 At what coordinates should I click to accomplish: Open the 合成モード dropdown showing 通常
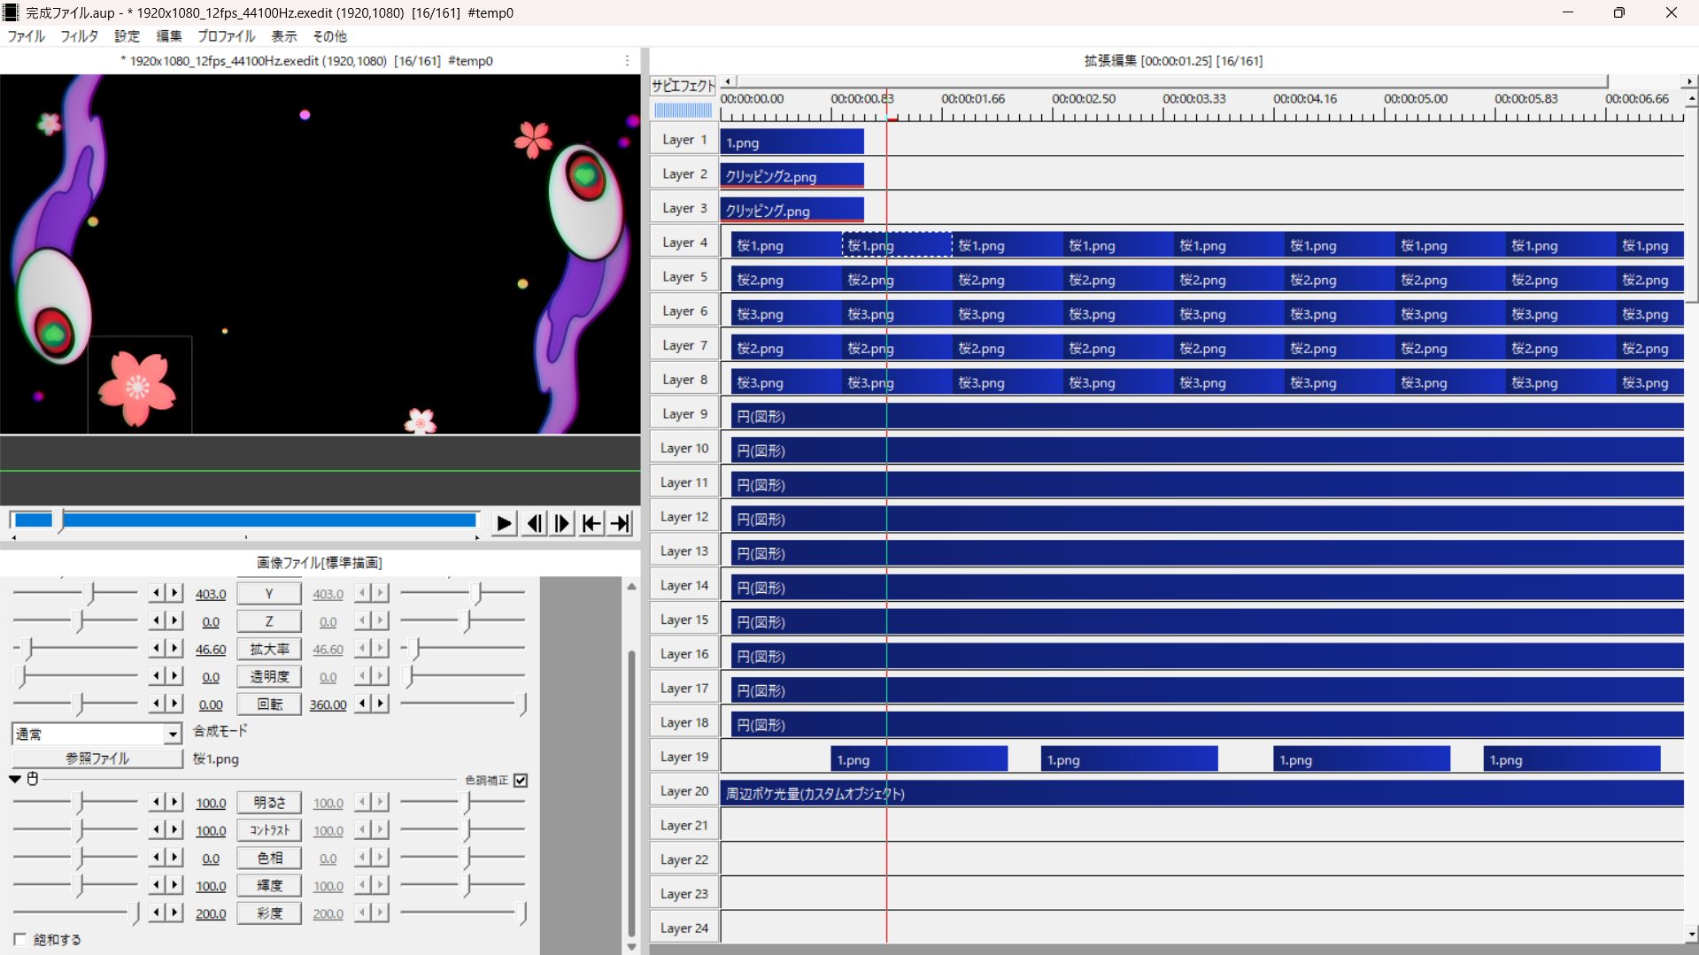[x=97, y=734]
